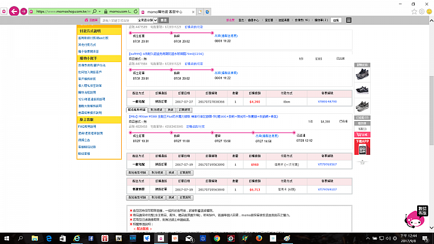
Task: Select delivery progress tab for order 20170727838366
Action: click(137, 110)
